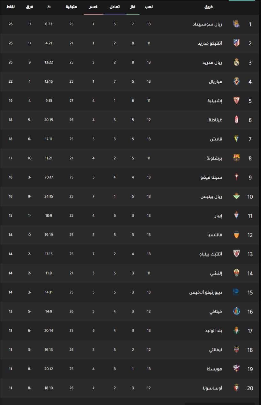Sort by the نقاط points column header
261x405 pixels.
point(11,7)
